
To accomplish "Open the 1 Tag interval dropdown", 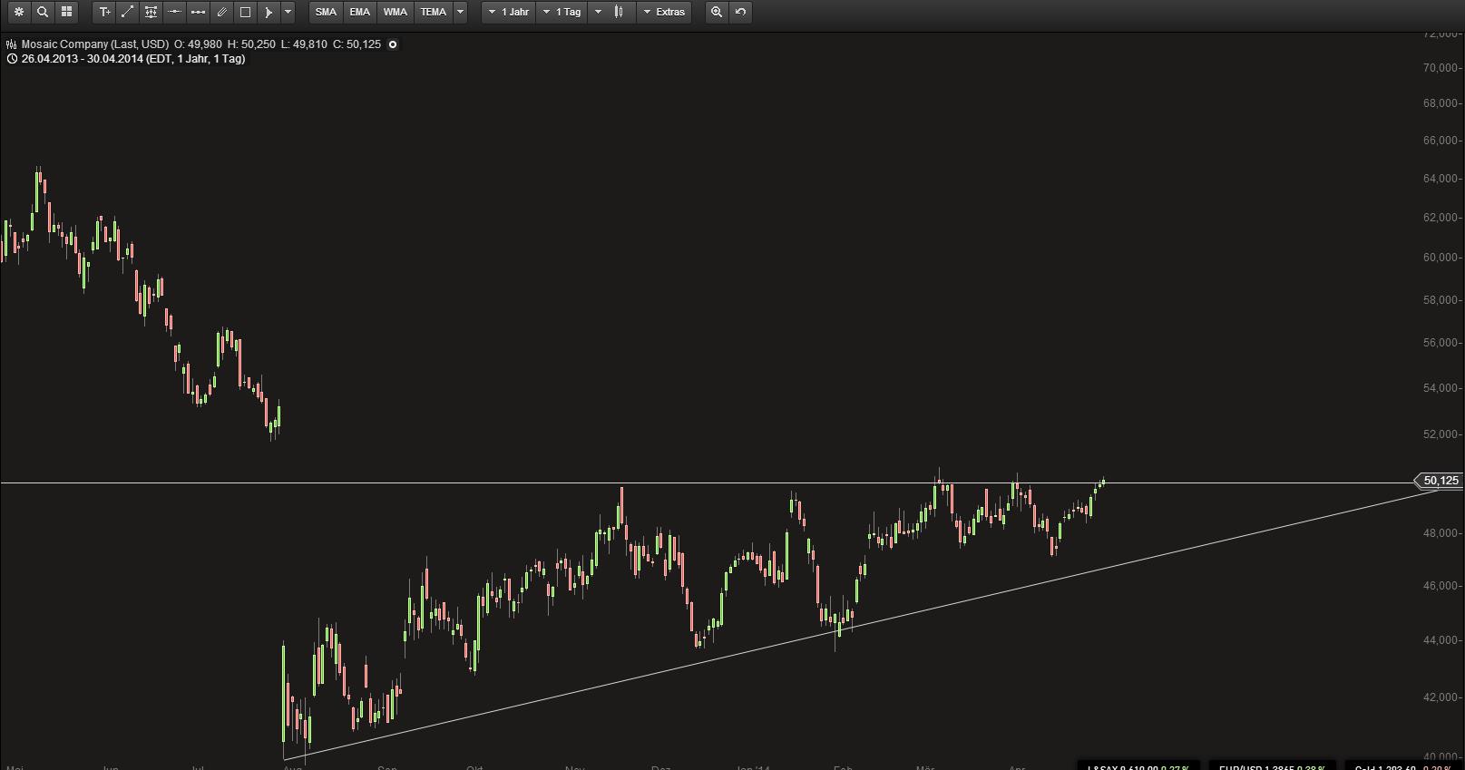I will pyautogui.click(x=562, y=12).
